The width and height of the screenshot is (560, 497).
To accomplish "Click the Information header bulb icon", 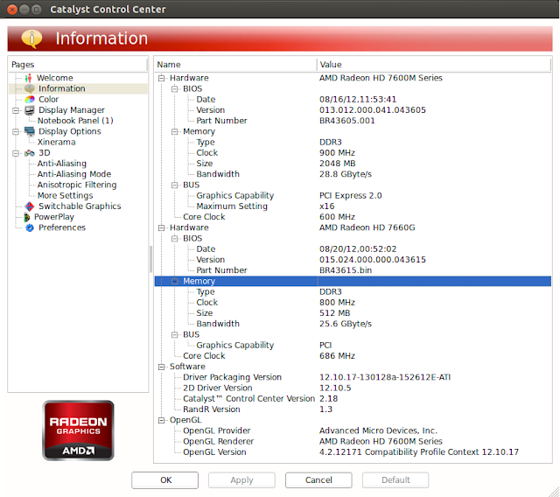I will [31, 38].
